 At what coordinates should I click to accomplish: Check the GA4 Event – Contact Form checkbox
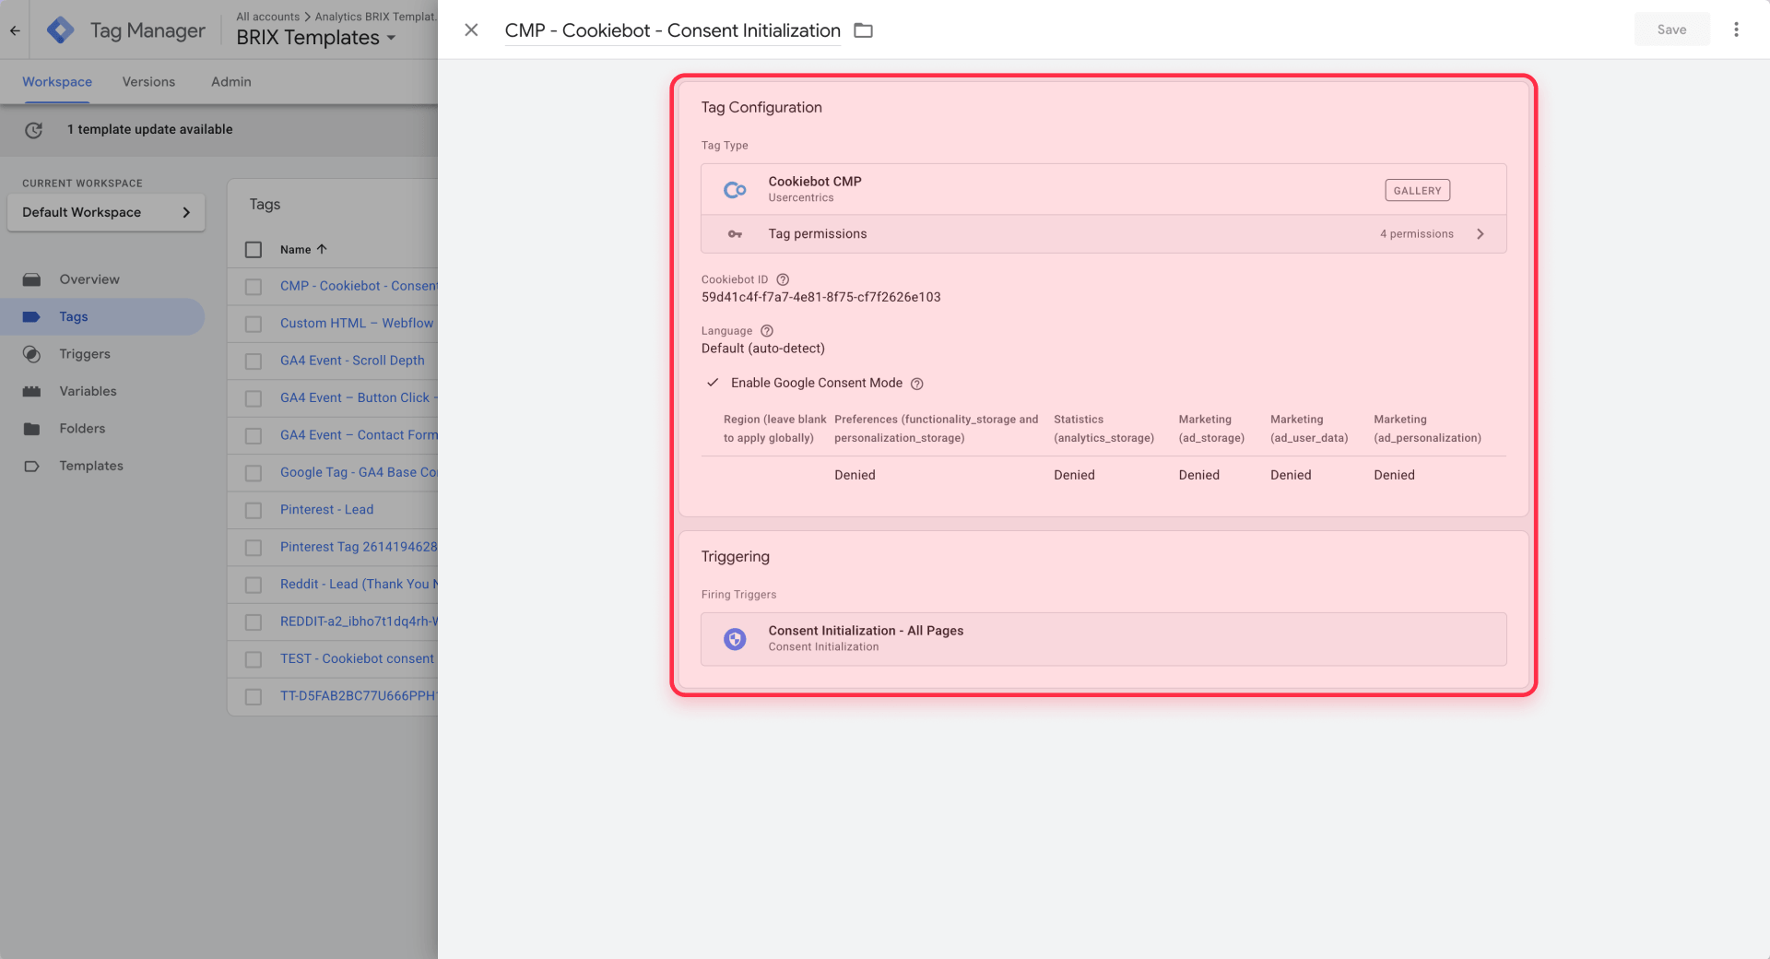[x=254, y=436]
